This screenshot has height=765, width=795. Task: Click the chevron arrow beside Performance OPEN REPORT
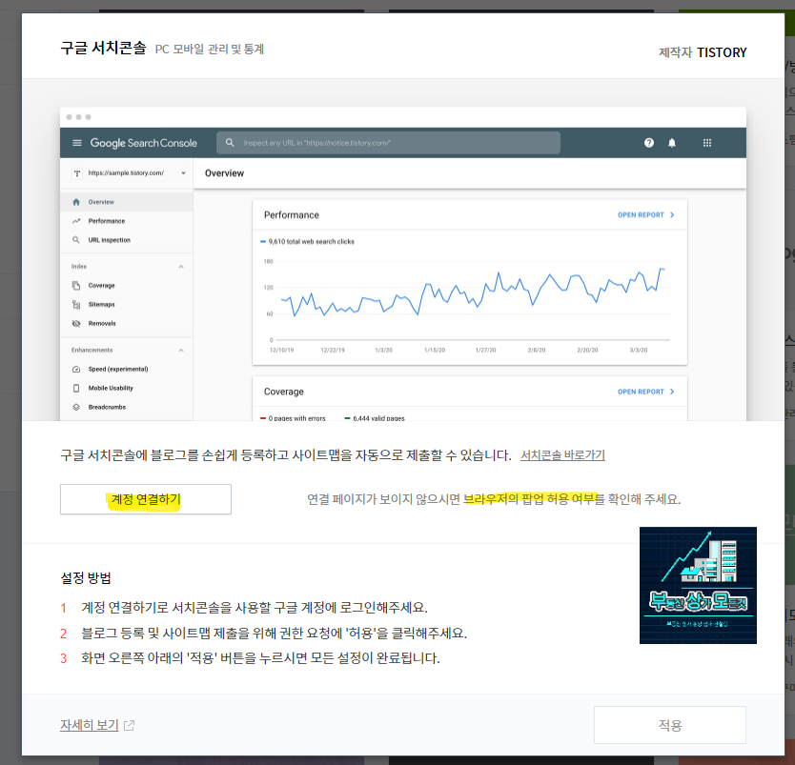click(672, 214)
